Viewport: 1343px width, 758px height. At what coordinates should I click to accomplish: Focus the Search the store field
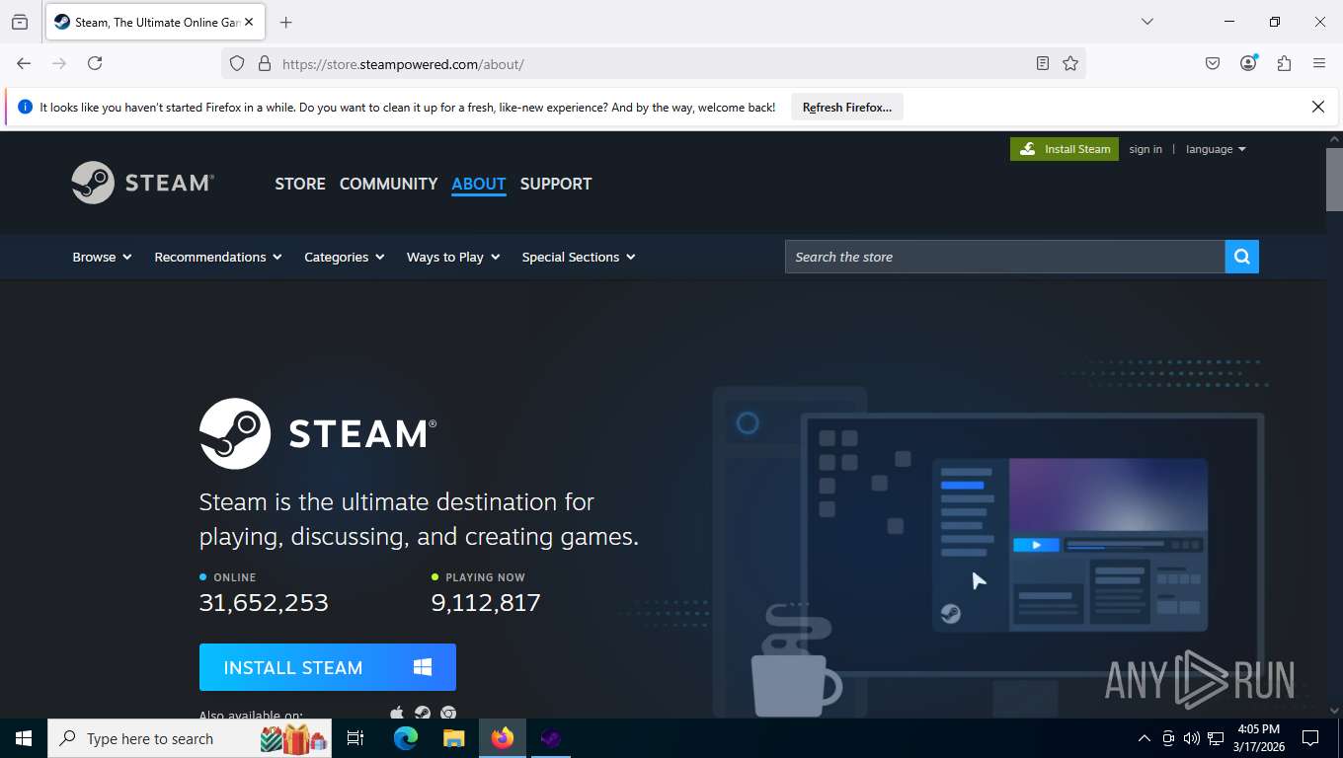click(1005, 257)
